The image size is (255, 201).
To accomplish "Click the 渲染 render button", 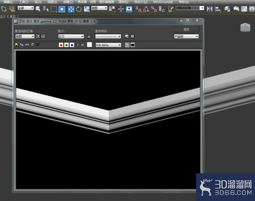I will coord(186,29).
